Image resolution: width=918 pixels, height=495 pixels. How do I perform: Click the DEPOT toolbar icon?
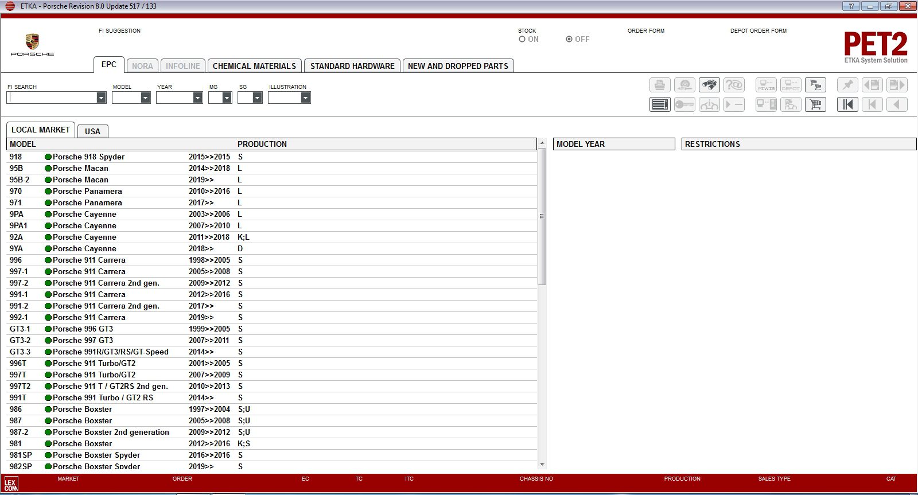791,85
